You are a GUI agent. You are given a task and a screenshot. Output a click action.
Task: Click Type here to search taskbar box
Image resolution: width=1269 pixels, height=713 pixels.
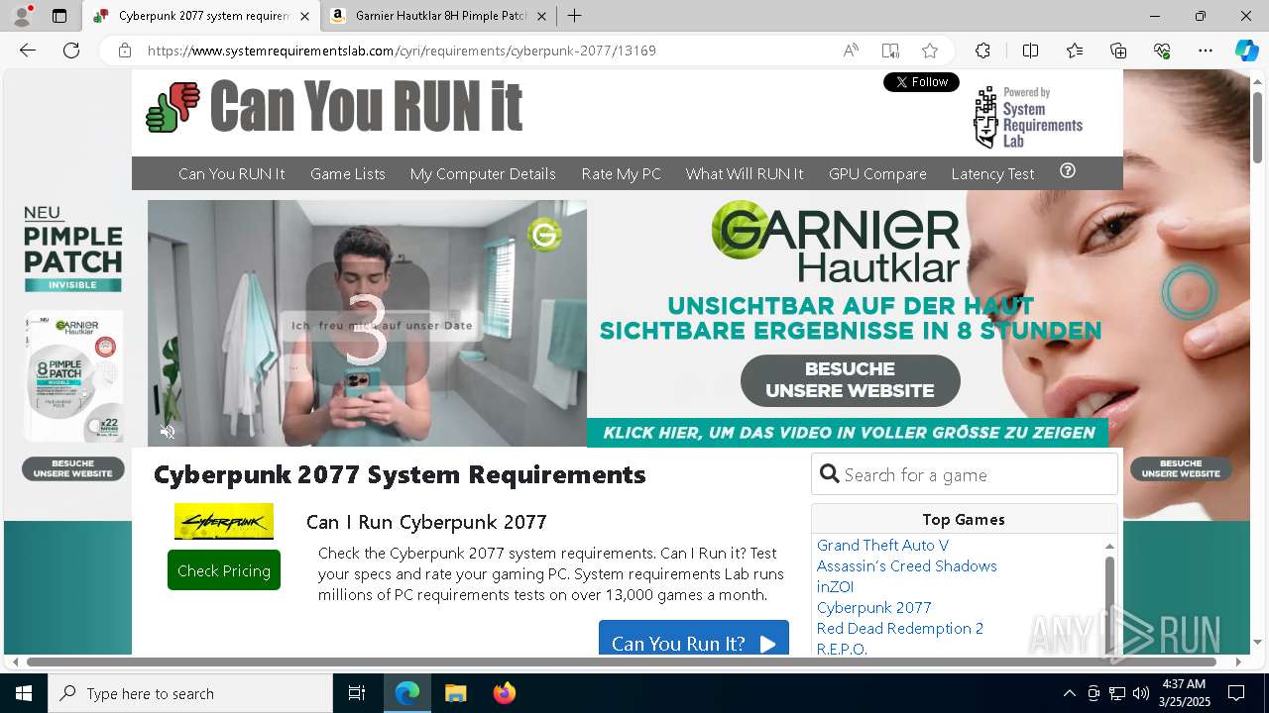click(190, 693)
